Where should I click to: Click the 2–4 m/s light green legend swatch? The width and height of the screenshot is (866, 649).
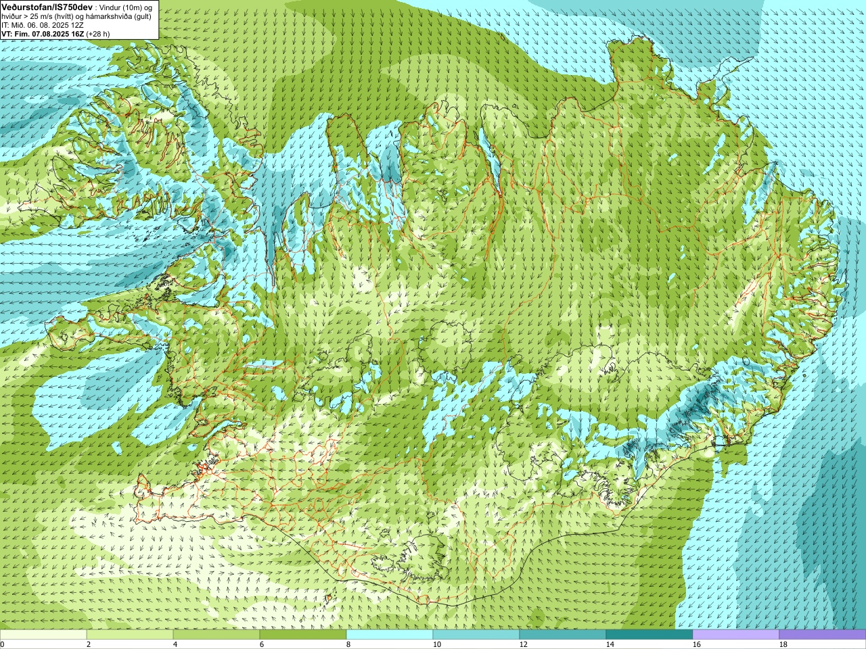coord(130,635)
